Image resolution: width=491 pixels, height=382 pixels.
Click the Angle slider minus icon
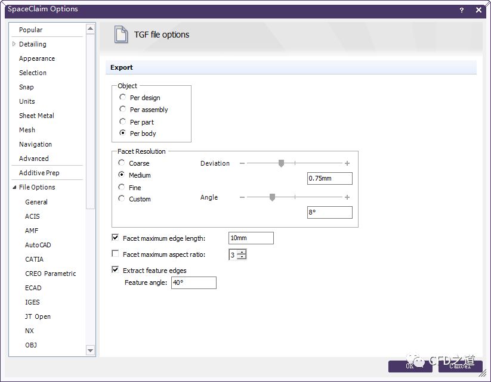pos(242,197)
